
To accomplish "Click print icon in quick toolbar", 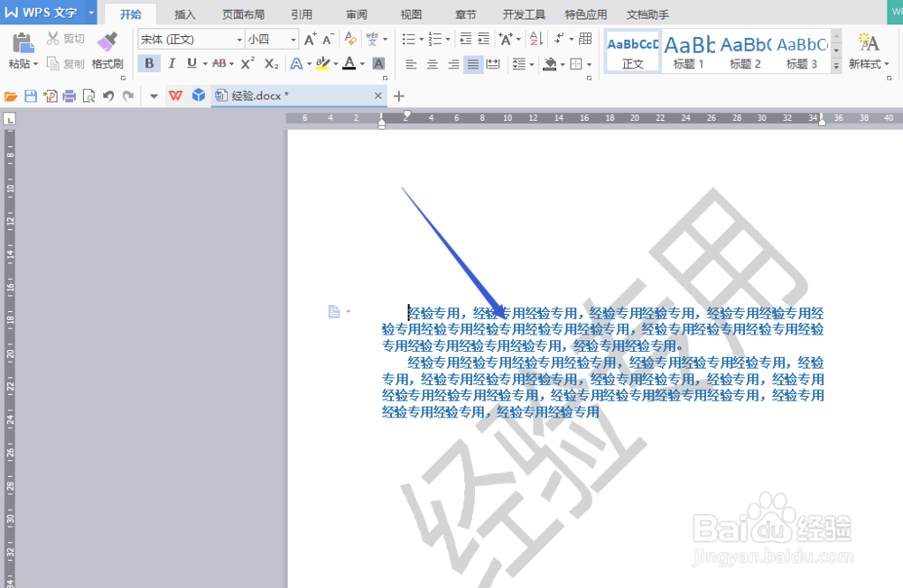I will click(70, 96).
